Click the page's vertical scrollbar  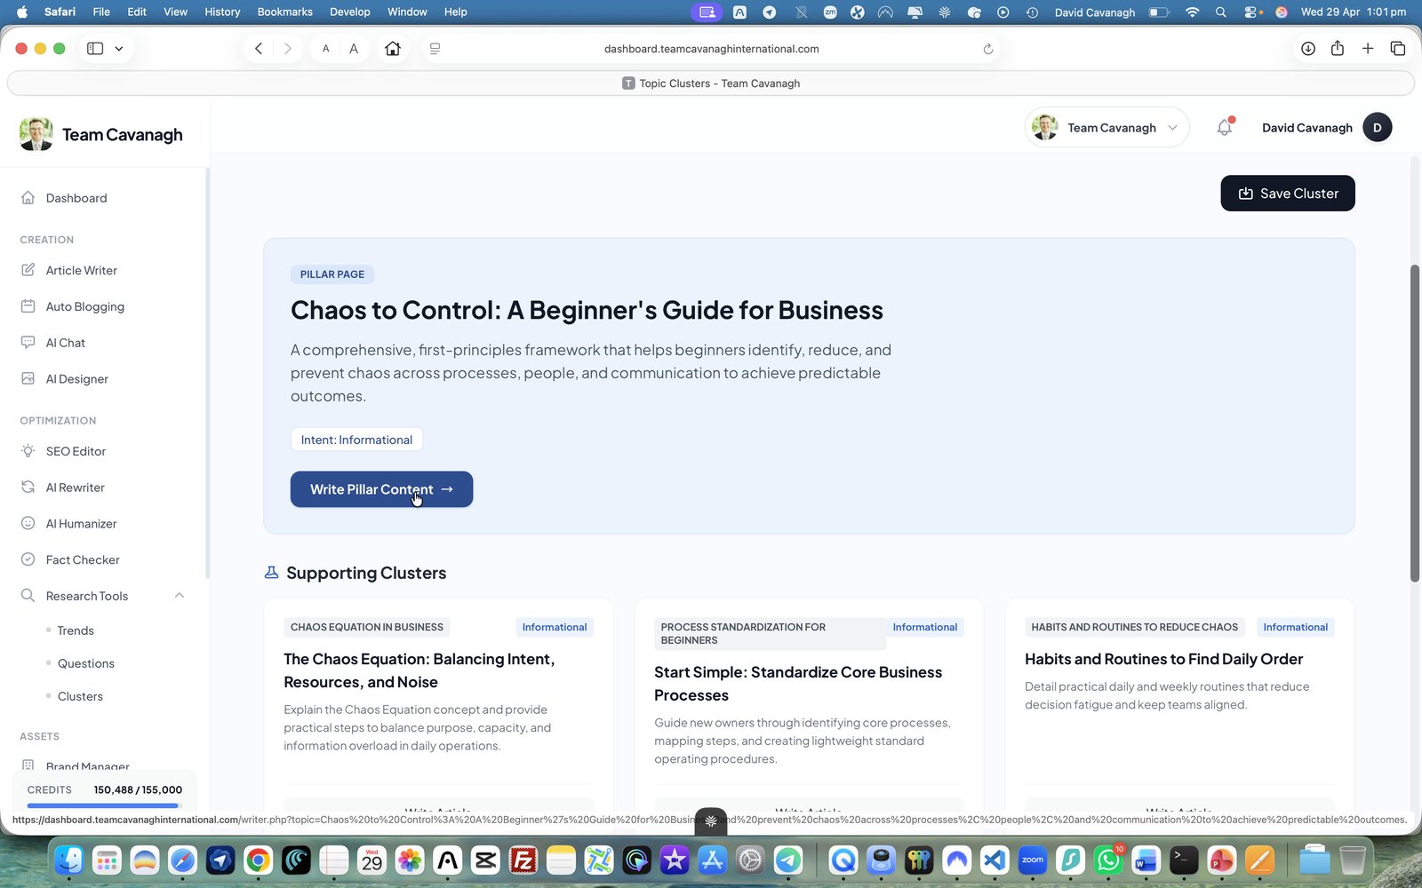coord(1415,424)
